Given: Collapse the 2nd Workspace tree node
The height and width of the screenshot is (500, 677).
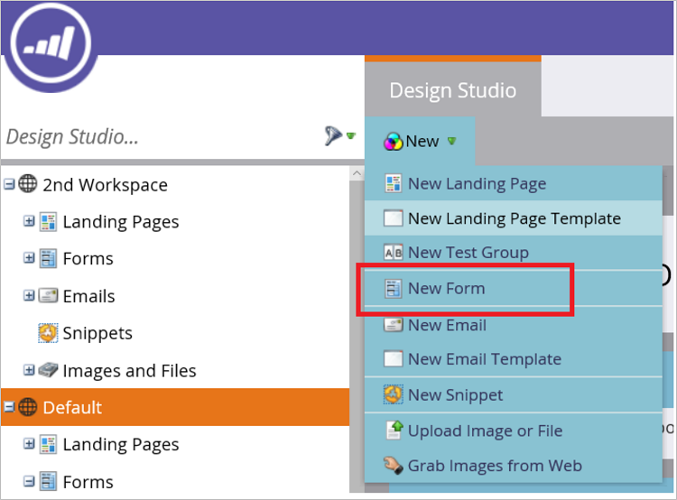Looking at the screenshot, I should (9, 185).
